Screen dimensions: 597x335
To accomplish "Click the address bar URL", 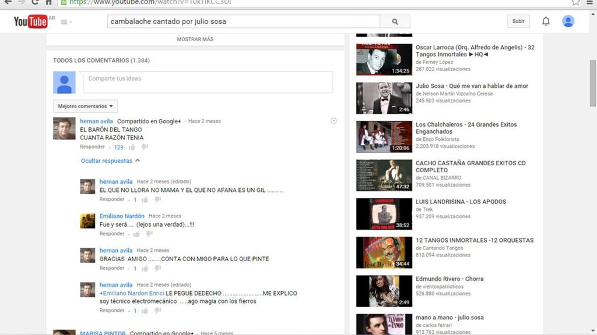I will coord(150,2).
